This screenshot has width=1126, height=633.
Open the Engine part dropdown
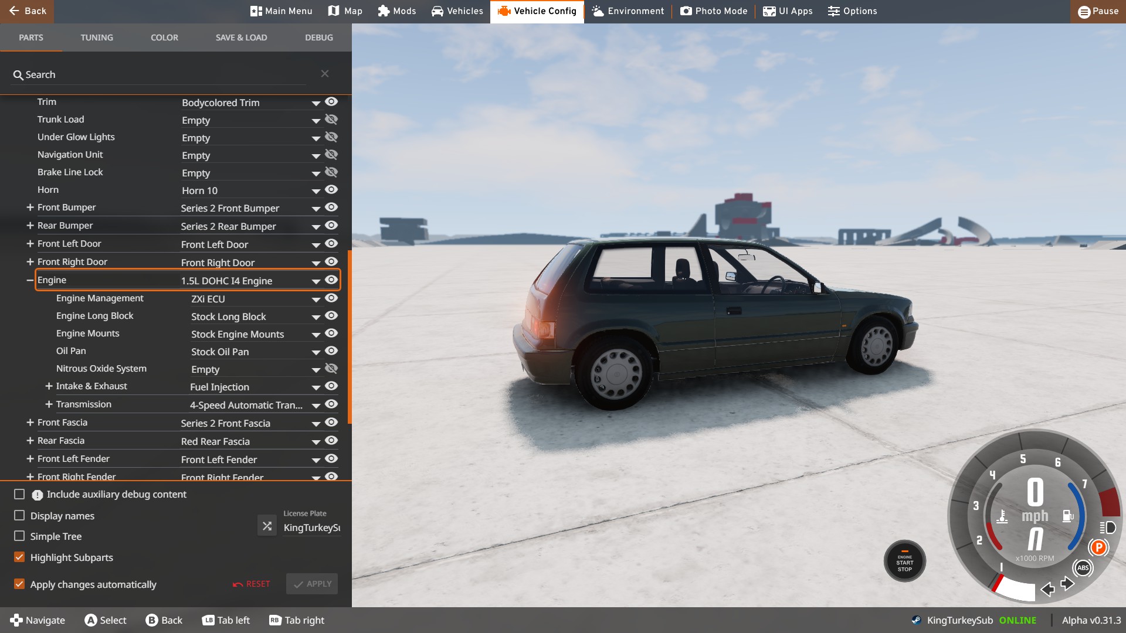(316, 281)
